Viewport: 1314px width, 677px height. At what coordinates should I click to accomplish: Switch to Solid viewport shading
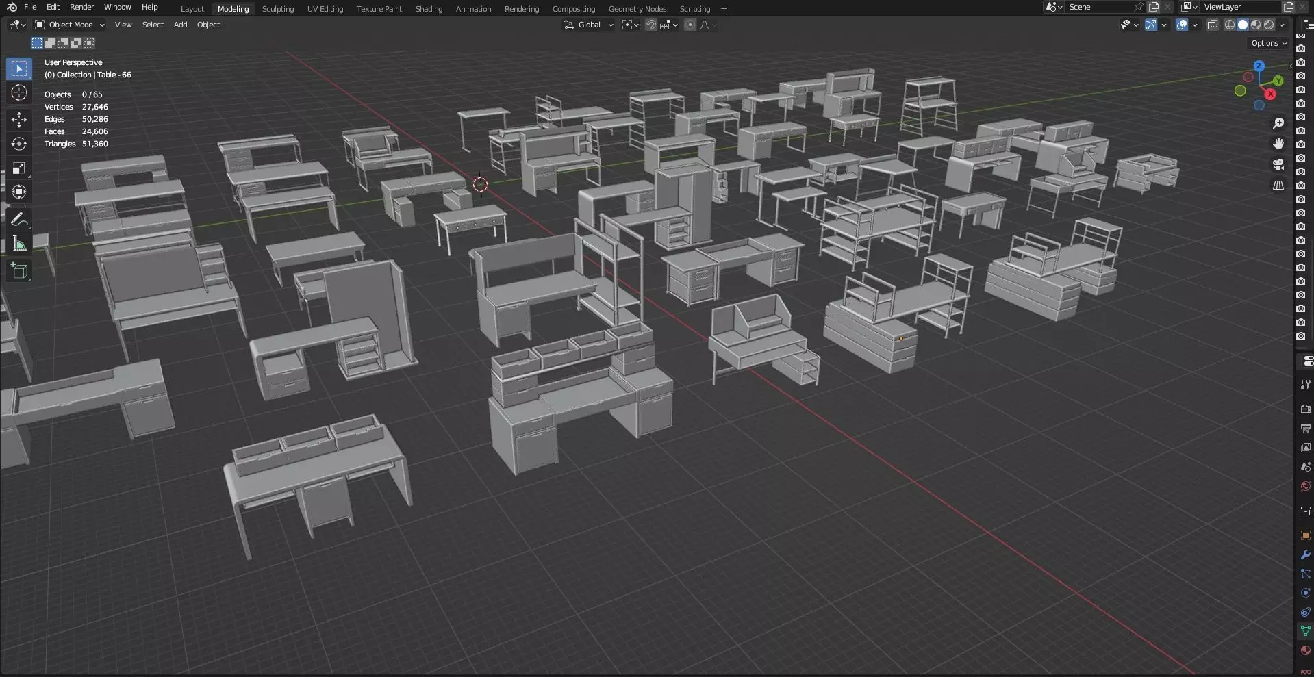(x=1243, y=25)
